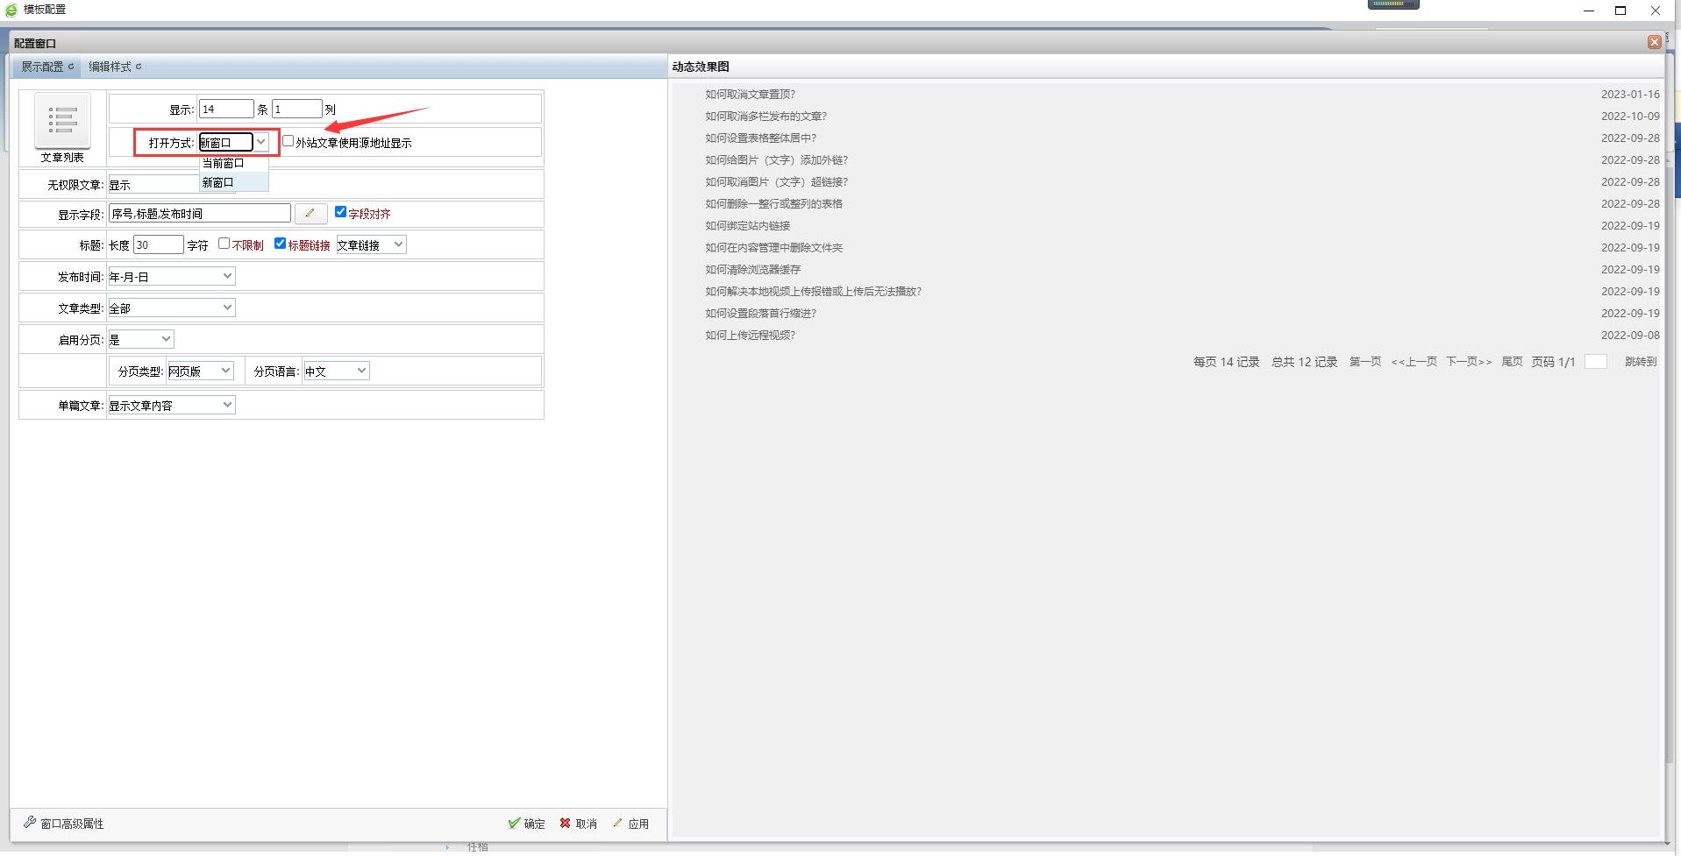Click the pencil edit icon beside 显示字段

click(x=310, y=213)
